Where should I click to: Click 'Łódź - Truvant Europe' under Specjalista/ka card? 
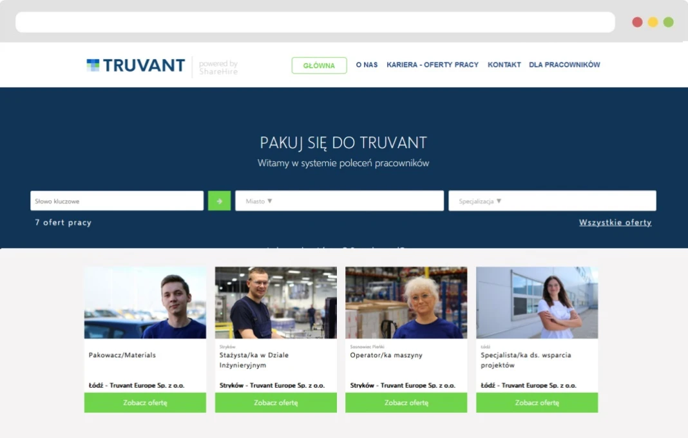pos(528,385)
